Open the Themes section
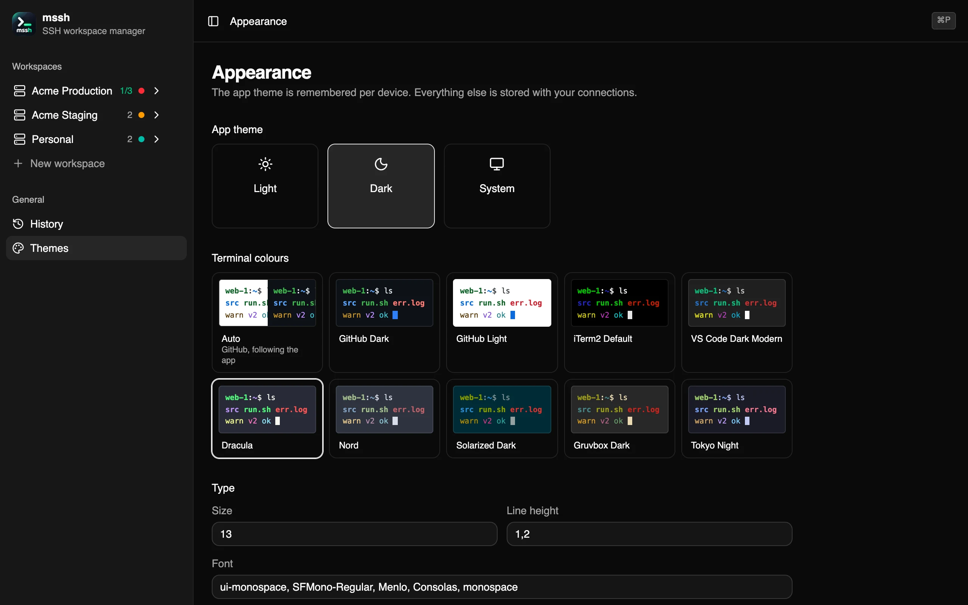Image resolution: width=968 pixels, height=605 pixels. pos(96,248)
